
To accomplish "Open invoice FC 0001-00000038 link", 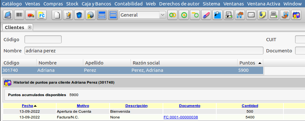I will point(181,117).
